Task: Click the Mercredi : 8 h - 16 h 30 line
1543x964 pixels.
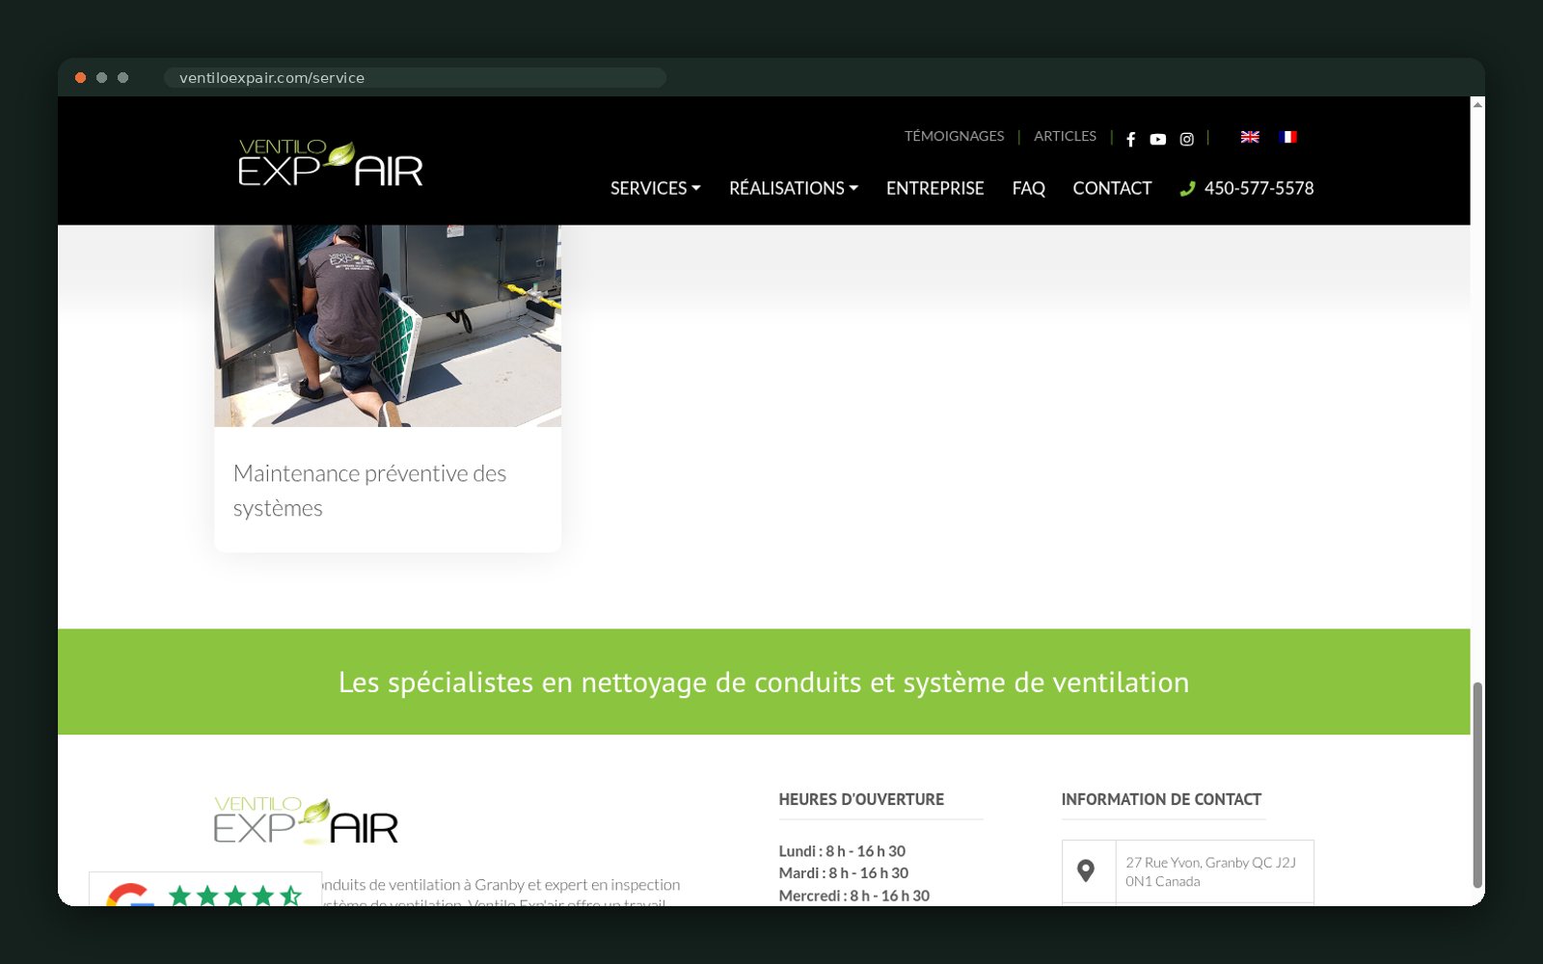Action: tap(854, 896)
